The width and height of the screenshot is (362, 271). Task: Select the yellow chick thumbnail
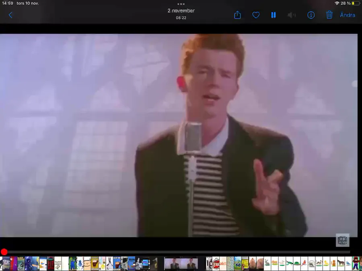(327, 263)
